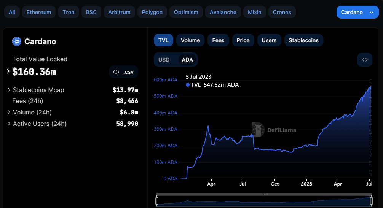Filter by Optimism chain
Image resolution: width=383 pixels, height=208 pixels.
(186, 12)
